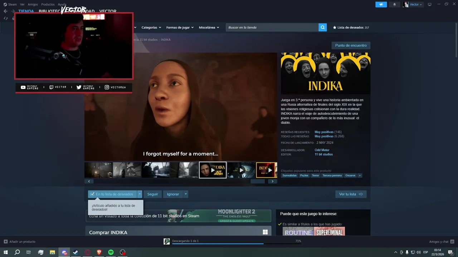Screen dimensions: 458x257
Task: Open Steam from the taskbar
Action: pyautogui.click(x=76, y=252)
